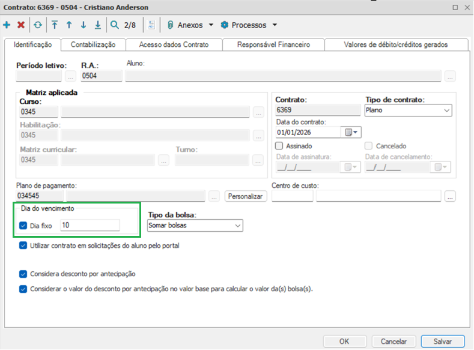This screenshot has height=350, width=474.
Task: Open the Data do contrato calendar picker
Action: (351, 132)
